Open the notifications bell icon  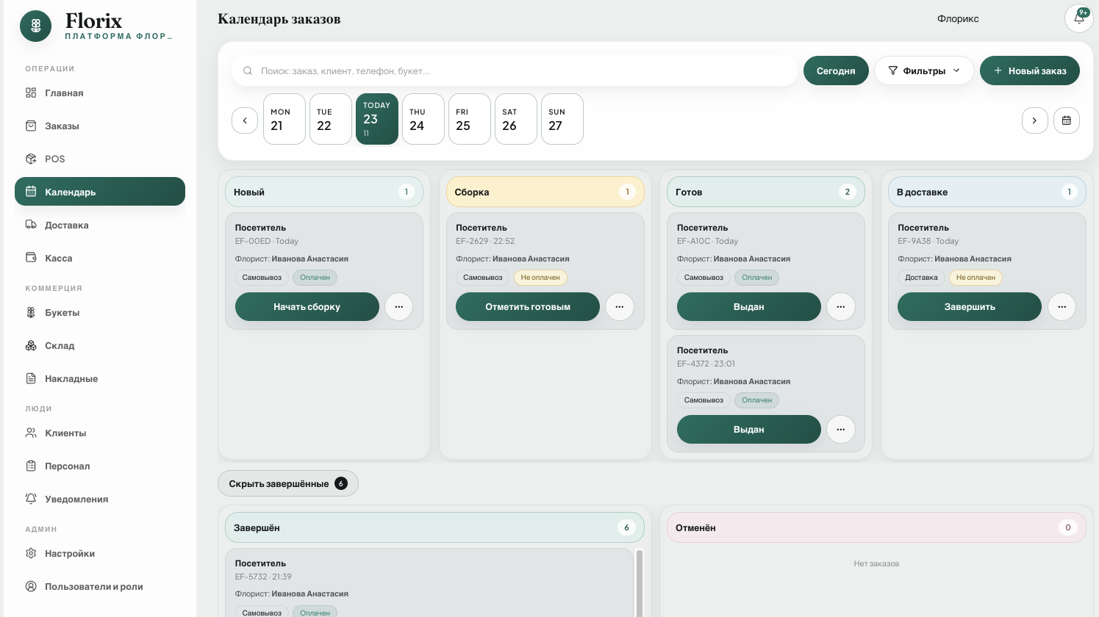[1078, 18]
